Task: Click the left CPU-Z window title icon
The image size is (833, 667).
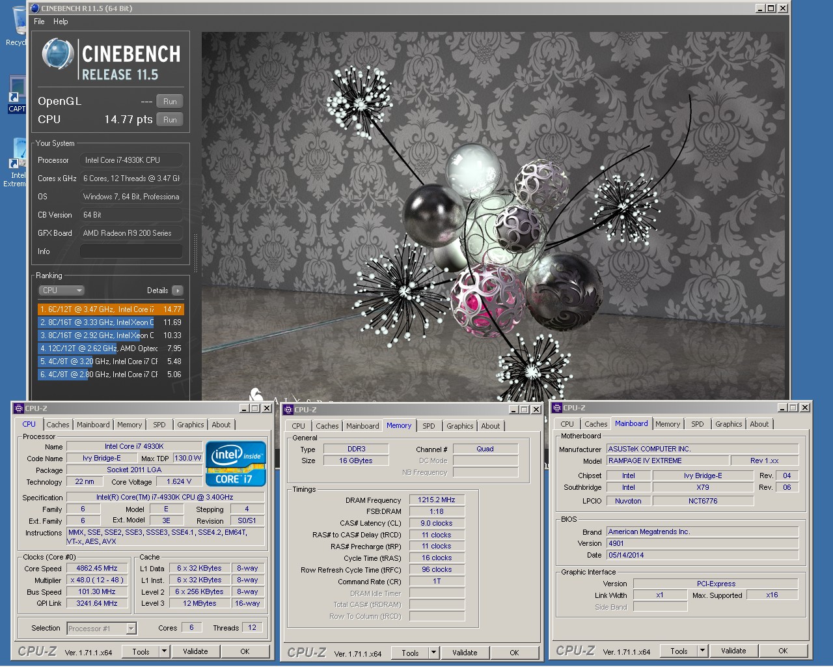Action: tap(19, 408)
